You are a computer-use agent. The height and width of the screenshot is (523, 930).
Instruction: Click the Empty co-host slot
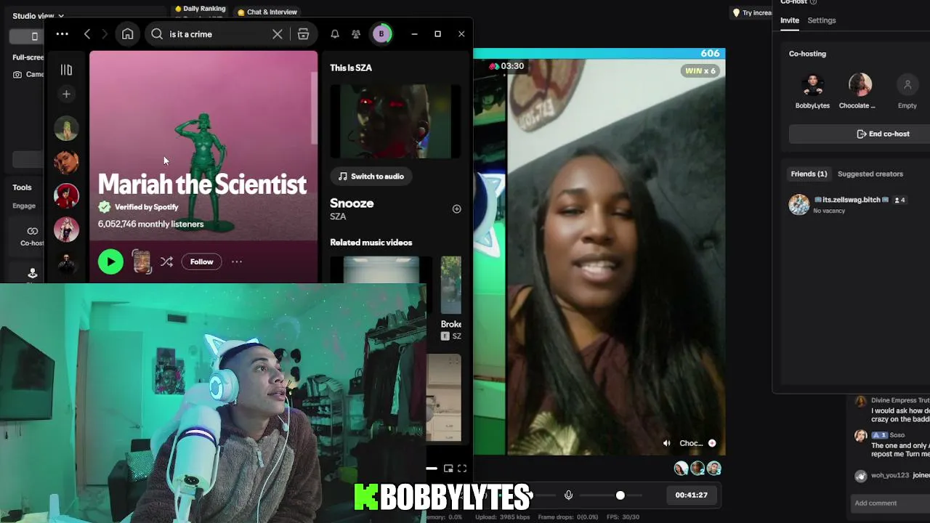[907, 85]
